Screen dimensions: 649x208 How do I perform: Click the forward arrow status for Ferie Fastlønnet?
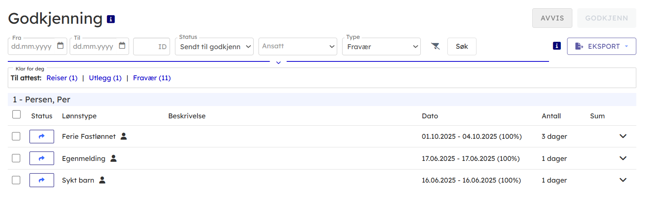pos(42,136)
